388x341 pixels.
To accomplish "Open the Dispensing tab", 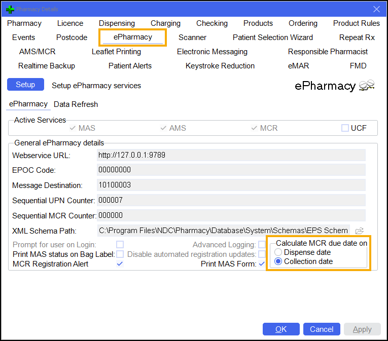I will point(117,23).
